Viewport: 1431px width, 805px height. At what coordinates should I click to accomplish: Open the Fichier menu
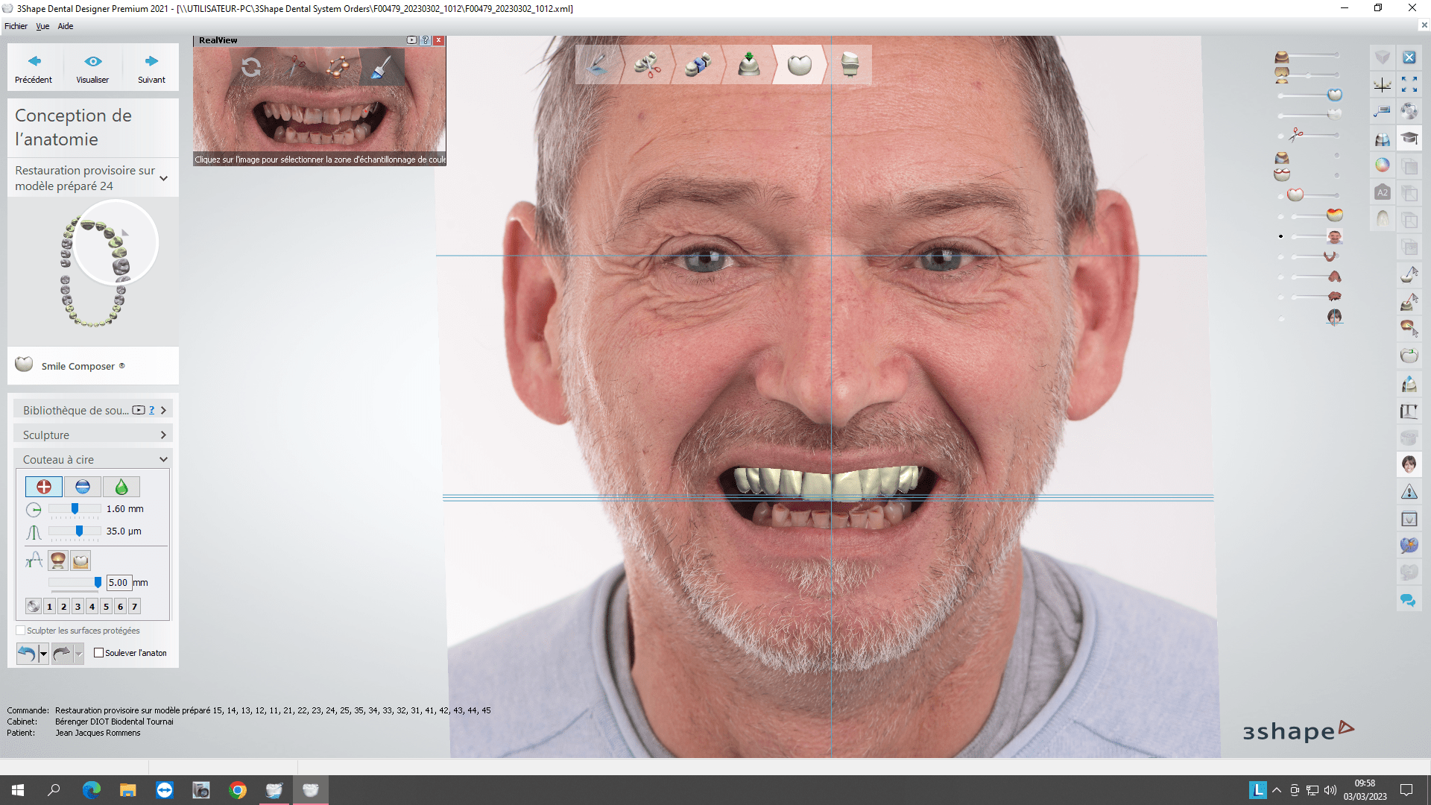[x=16, y=26]
